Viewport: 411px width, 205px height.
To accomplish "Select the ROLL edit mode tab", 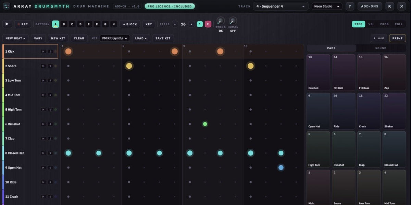I will click(x=399, y=24).
